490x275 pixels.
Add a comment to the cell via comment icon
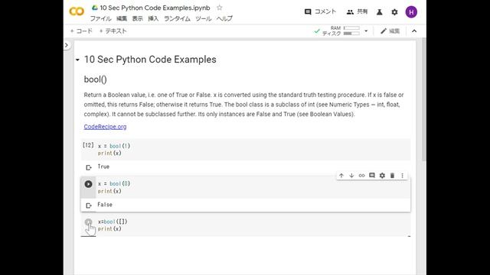tap(372, 176)
